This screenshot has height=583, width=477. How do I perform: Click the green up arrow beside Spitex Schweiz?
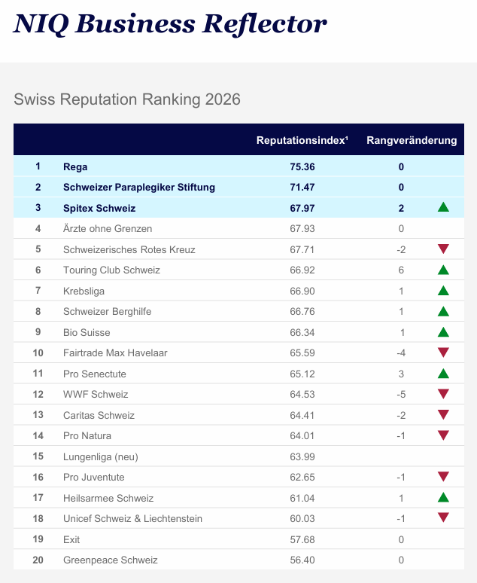(443, 208)
